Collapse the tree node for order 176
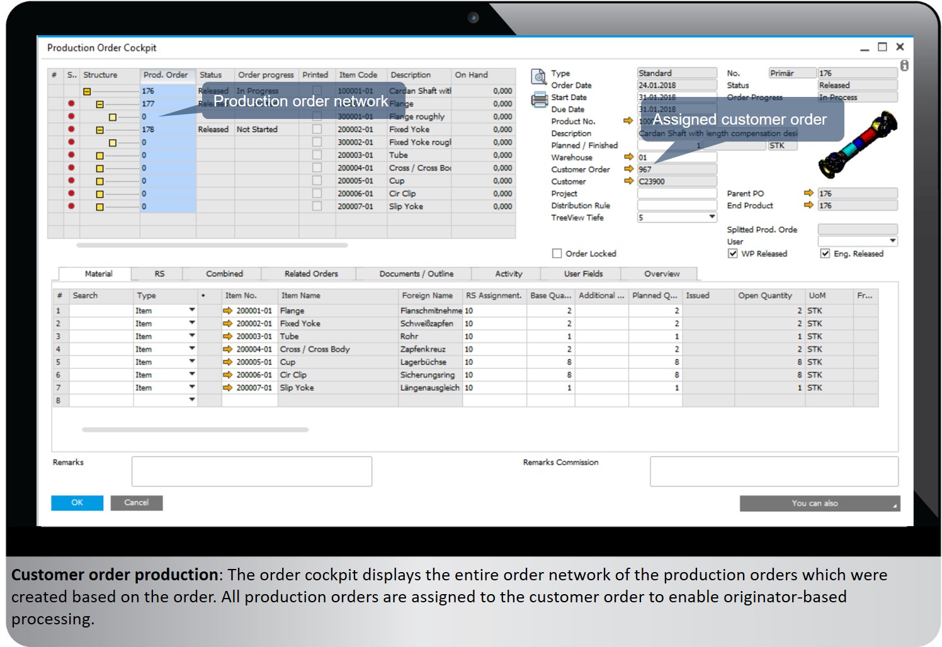942x647 pixels. point(87,91)
